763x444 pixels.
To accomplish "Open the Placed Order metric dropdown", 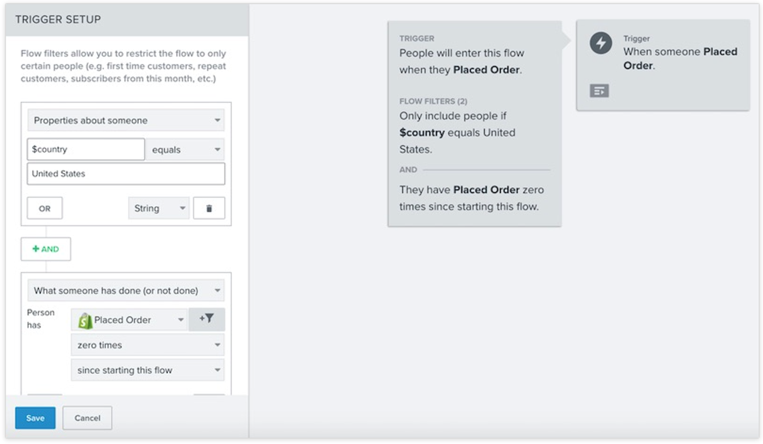I will [129, 320].
